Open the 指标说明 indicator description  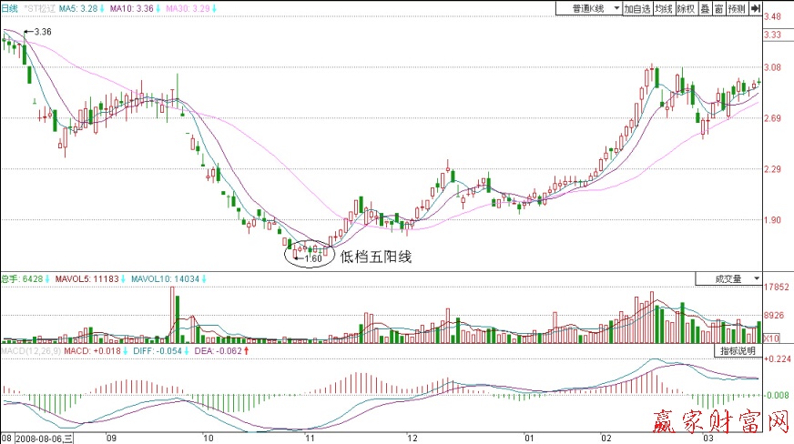[x=736, y=350]
